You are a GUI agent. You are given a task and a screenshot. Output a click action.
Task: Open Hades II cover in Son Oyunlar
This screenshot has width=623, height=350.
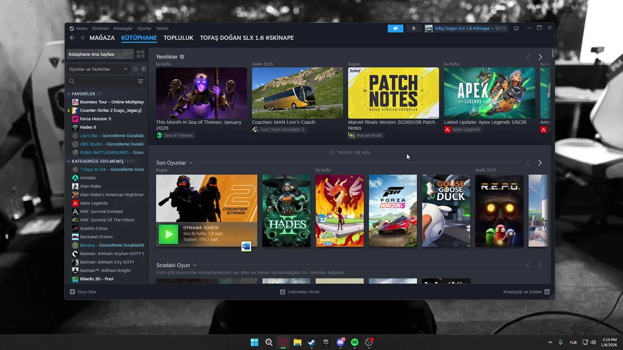tap(286, 210)
